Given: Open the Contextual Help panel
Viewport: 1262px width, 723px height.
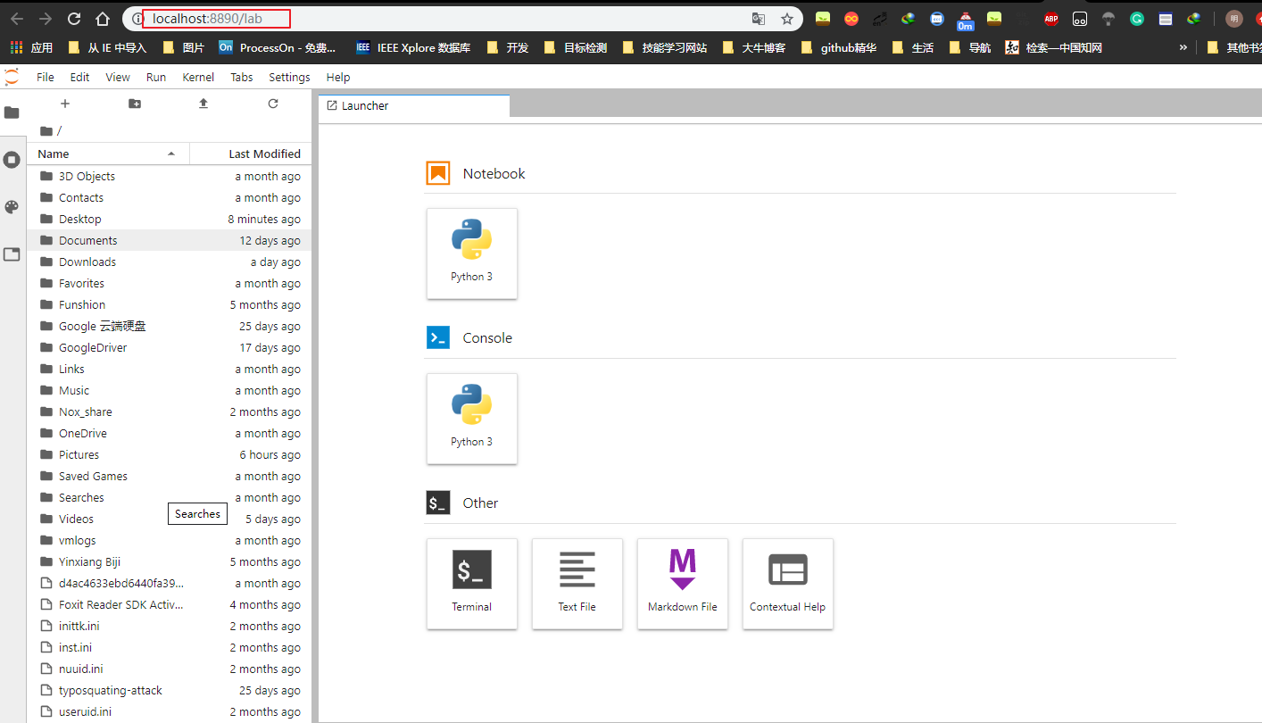Looking at the screenshot, I should [x=787, y=584].
